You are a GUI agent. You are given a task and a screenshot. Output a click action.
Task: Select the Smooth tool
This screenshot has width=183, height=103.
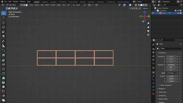tap(3, 87)
